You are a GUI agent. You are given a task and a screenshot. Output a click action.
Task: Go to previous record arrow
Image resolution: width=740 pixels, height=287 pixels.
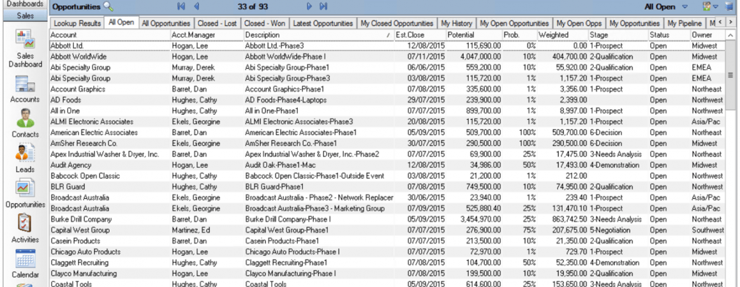(196, 6)
